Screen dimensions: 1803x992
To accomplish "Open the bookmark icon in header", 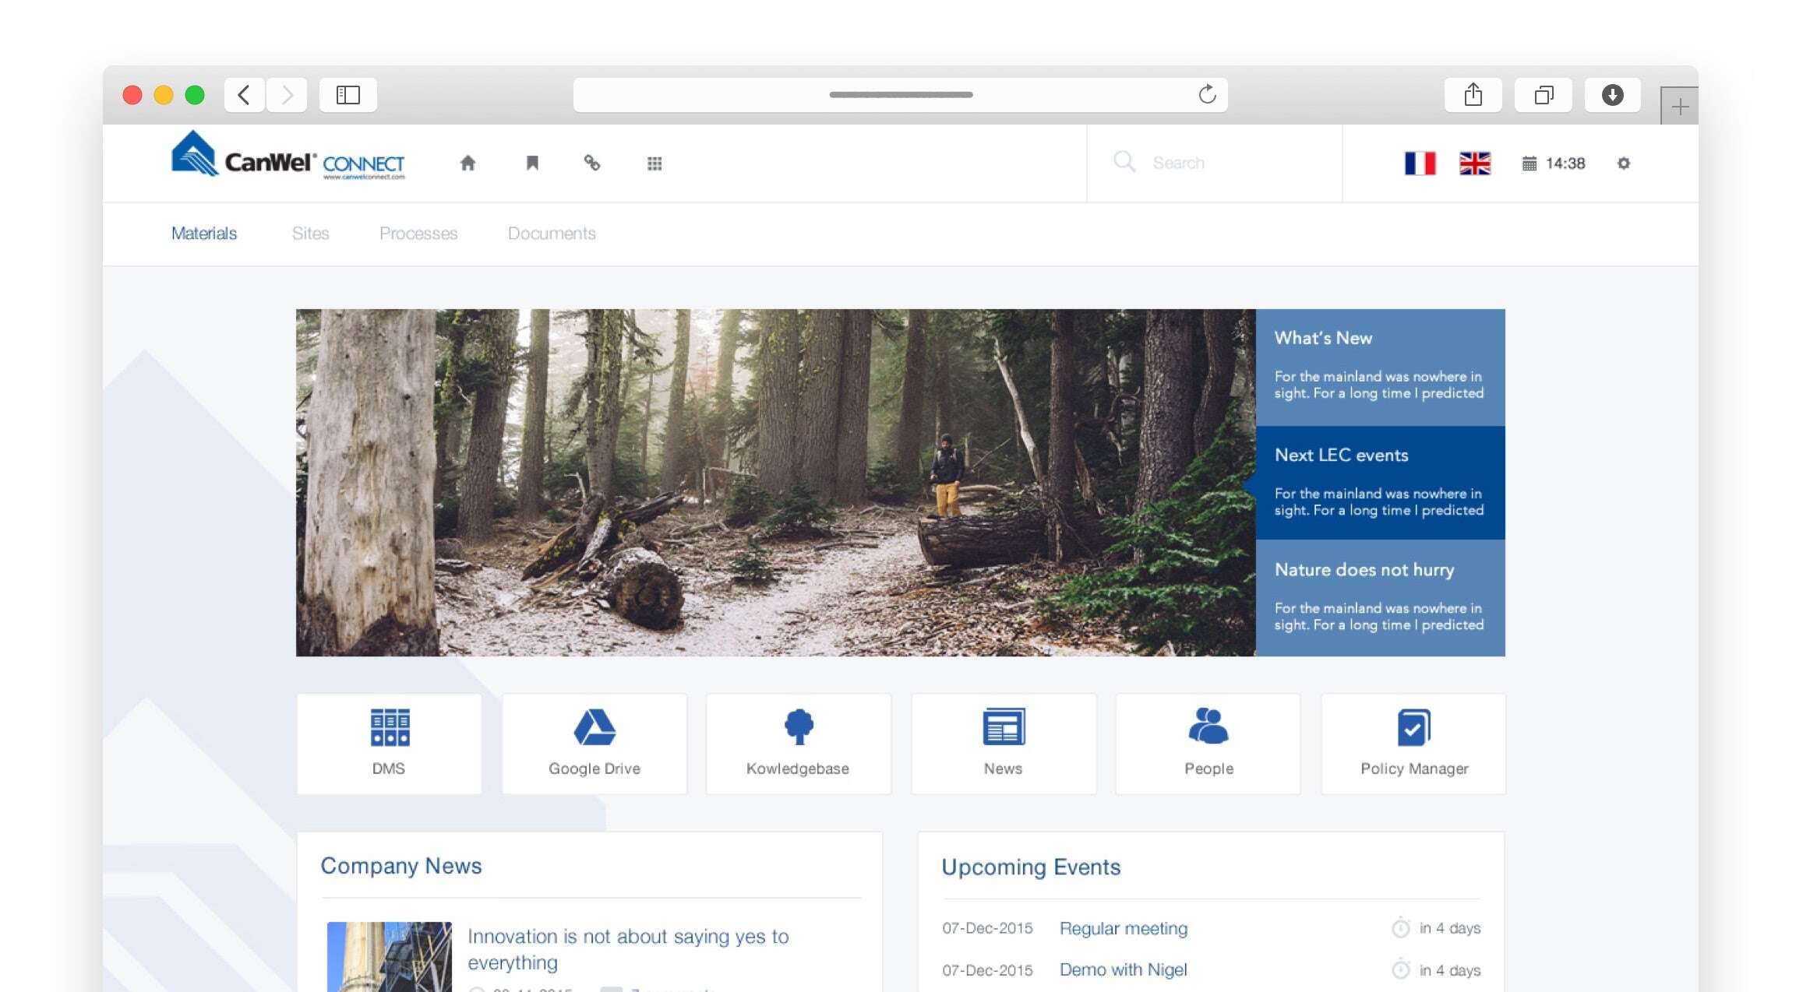I will 532,163.
